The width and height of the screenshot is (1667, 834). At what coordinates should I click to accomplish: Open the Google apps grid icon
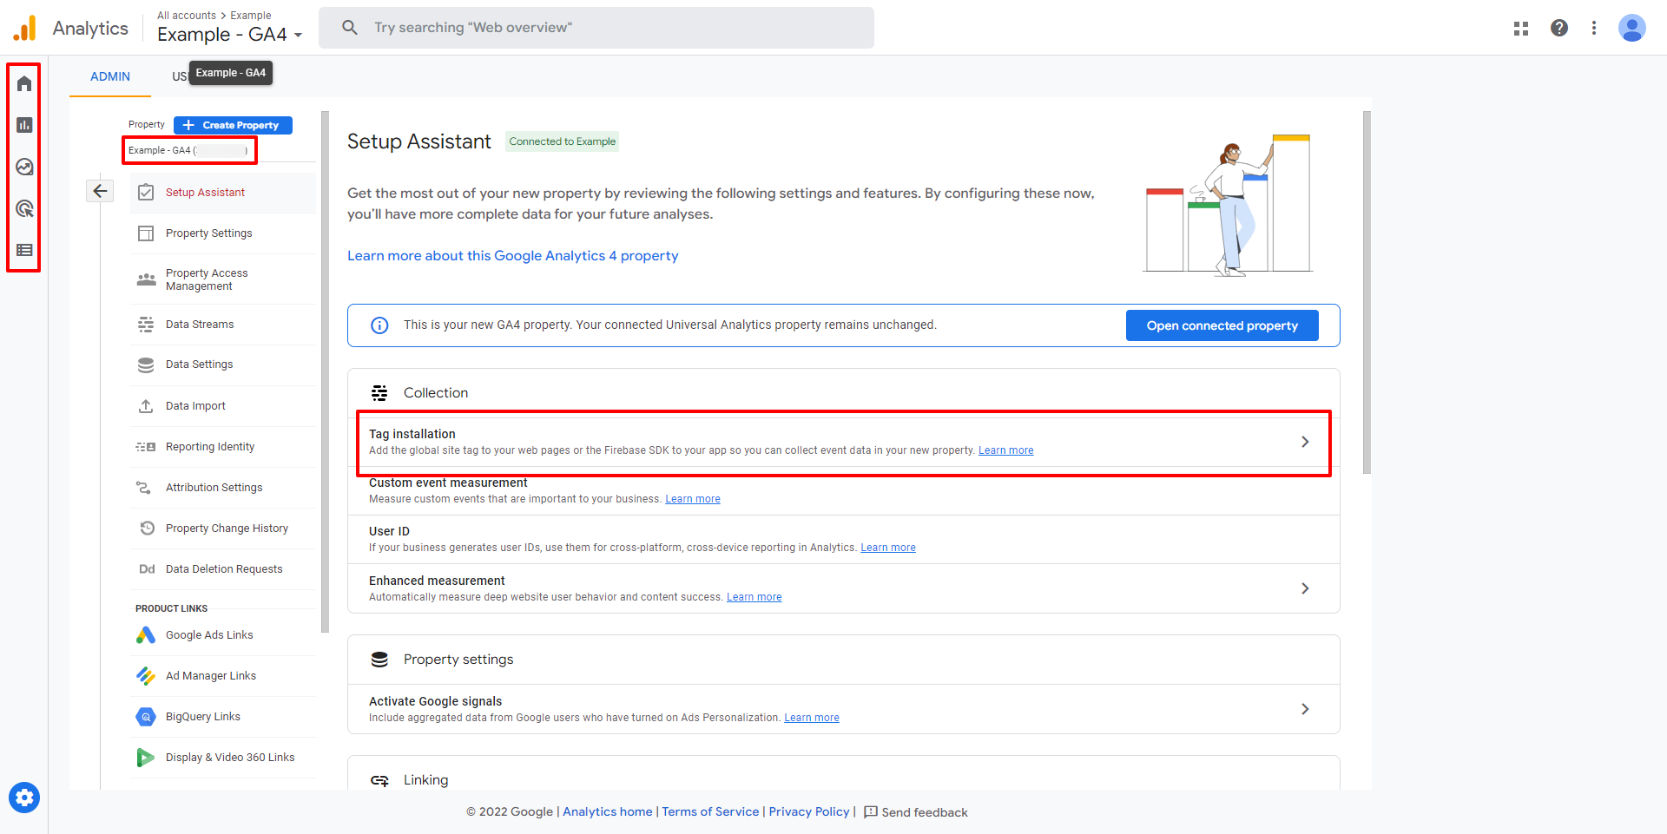pyautogui.click(x=1521, y=28)
